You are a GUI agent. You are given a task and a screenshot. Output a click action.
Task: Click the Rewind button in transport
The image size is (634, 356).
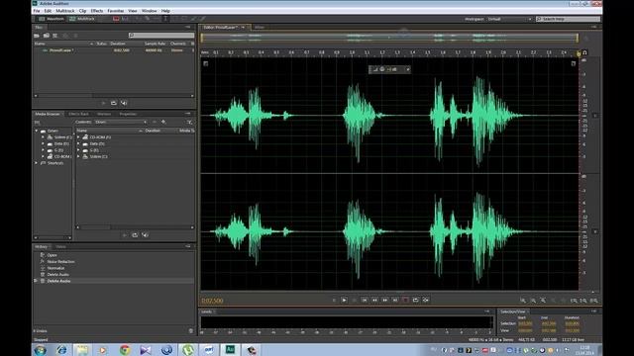374,300
